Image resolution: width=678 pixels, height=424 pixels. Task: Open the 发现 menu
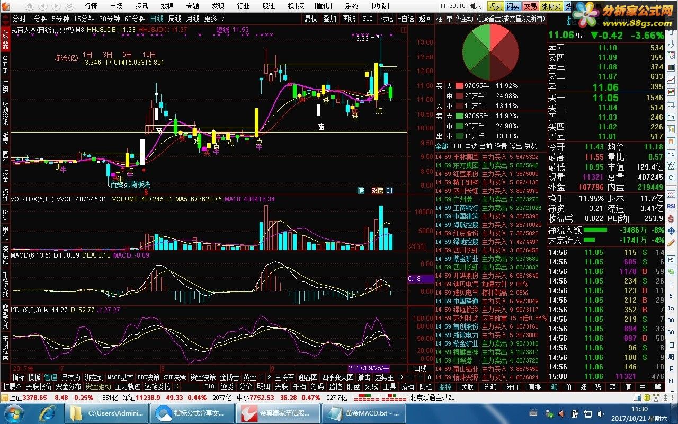point(218,6)
